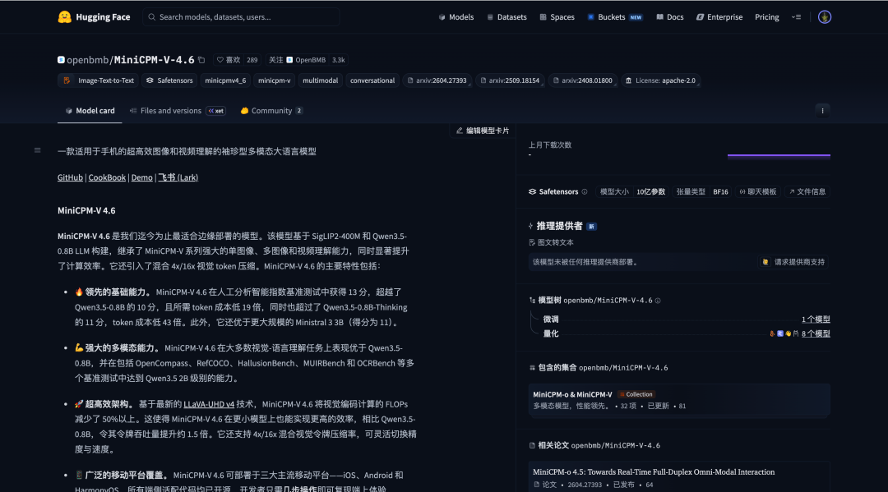Open the 聊天模板 chat template button
The height and width of the screenshot is (492, 888).
(x=757, y=191)
